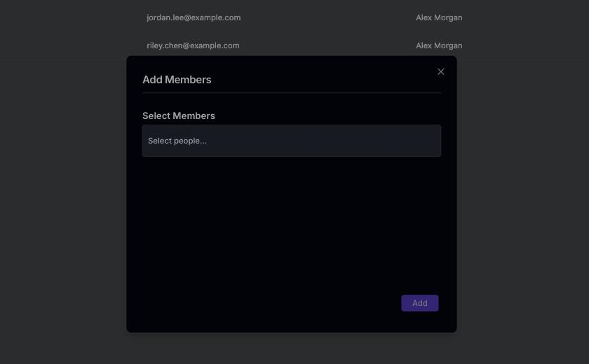The image size is (589, 364).
Task: Click the purple Add button
Action: [419, 303]
